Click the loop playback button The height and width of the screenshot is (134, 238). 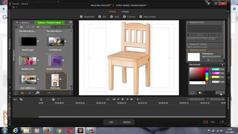click(x=108, y=99)
